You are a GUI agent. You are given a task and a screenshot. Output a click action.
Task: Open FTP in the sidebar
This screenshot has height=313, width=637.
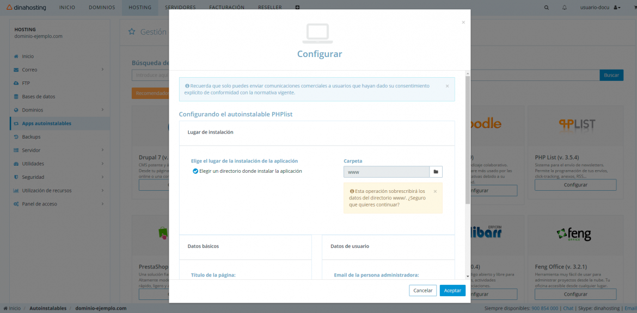click(26, 83)
